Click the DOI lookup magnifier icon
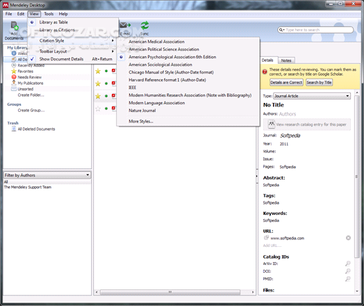 click(348, 271)
